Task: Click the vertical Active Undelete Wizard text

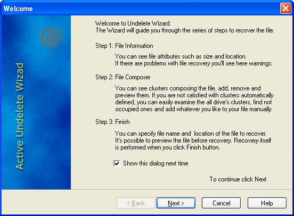Action: coord(20,116)
